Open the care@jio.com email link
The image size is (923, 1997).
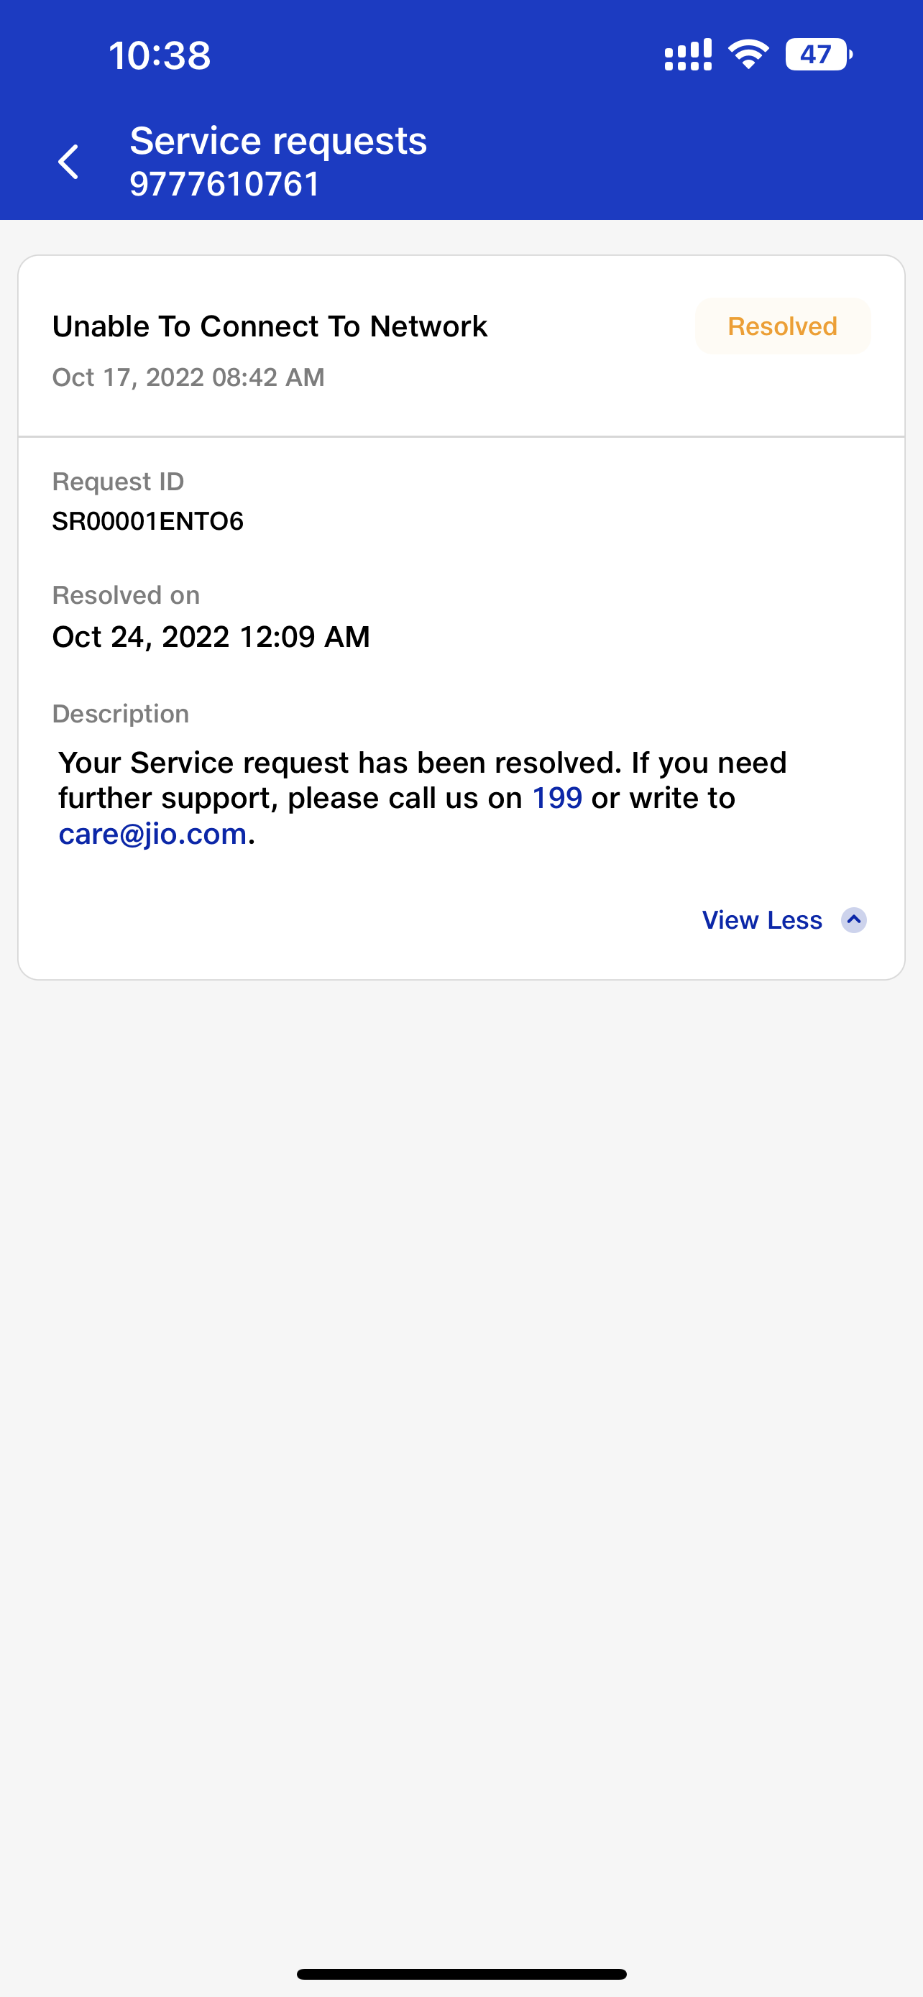tap(152, 834)
